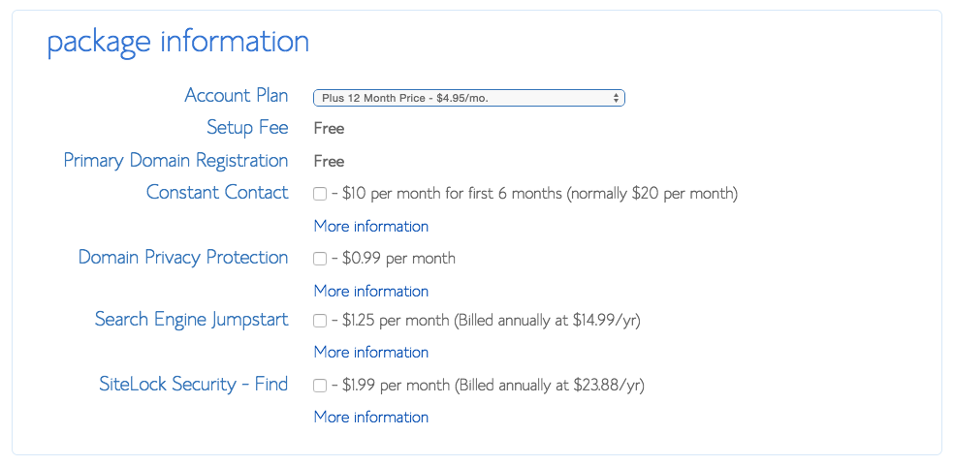Click the Domain Privacy Protection label
Viewport: 954px width, 466px height.
tap(183, 257)
